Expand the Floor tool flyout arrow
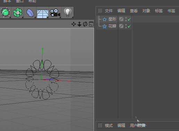179x131 pixels. pos(48,17)
